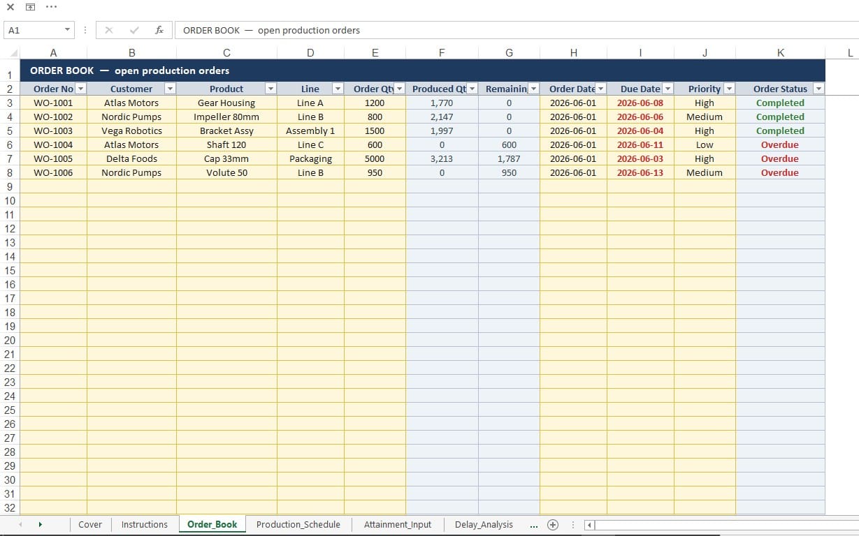This screenshot has height=536, width=859.
Task: Open the three-dots more options menu
Action: point(51,7)
